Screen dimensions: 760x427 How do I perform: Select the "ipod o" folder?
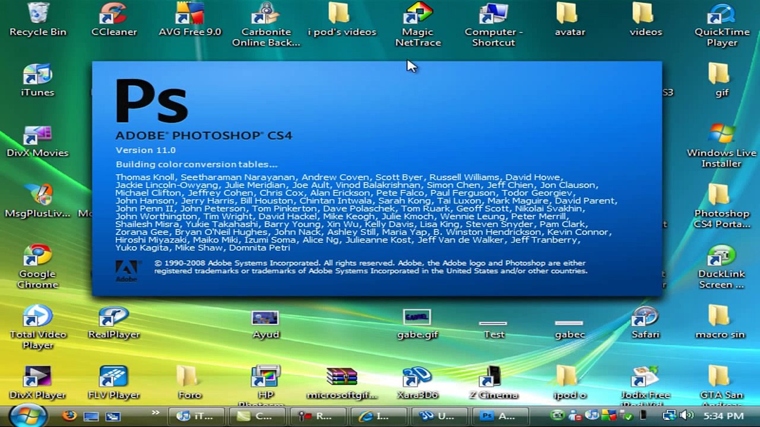tap(570, 382)
